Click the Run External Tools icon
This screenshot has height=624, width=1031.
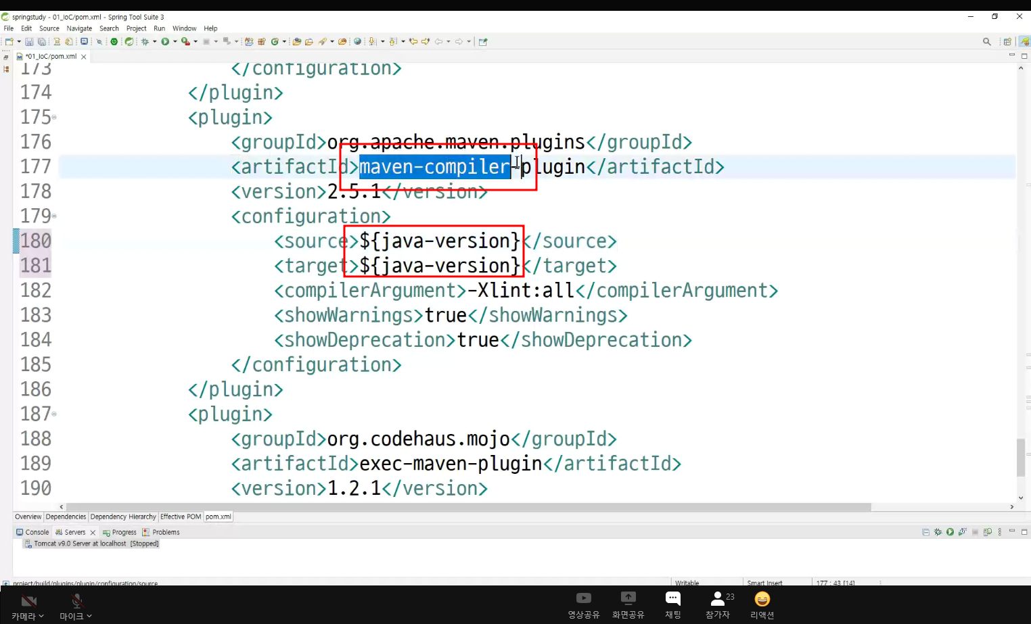click(x=185, y=41)
